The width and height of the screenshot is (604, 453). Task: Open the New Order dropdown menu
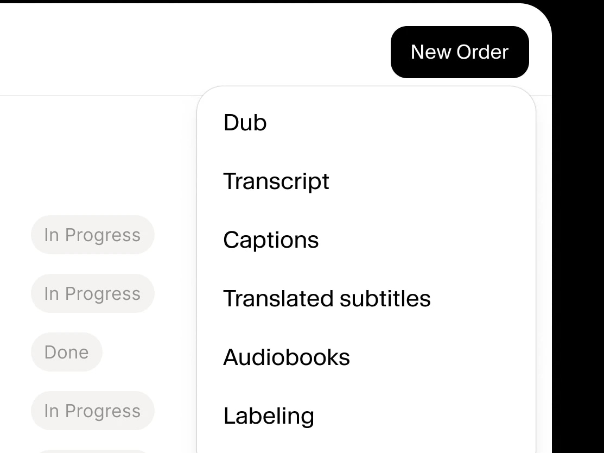[x=460, y=52]
